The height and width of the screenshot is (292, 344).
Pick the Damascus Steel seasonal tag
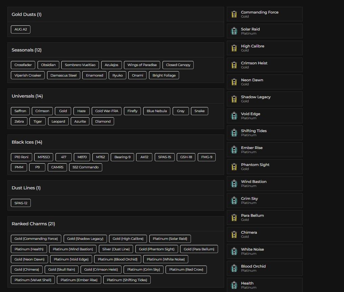[x=64, y=75]
